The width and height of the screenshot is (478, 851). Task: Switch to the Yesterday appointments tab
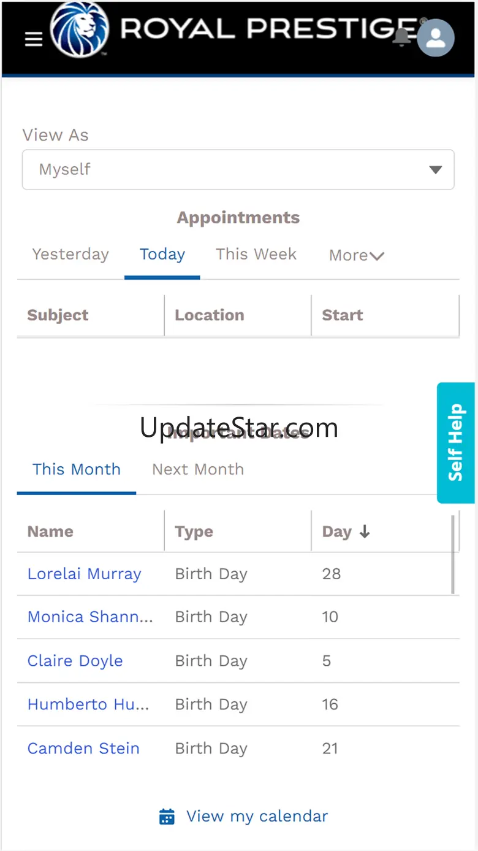coord(70,255)
